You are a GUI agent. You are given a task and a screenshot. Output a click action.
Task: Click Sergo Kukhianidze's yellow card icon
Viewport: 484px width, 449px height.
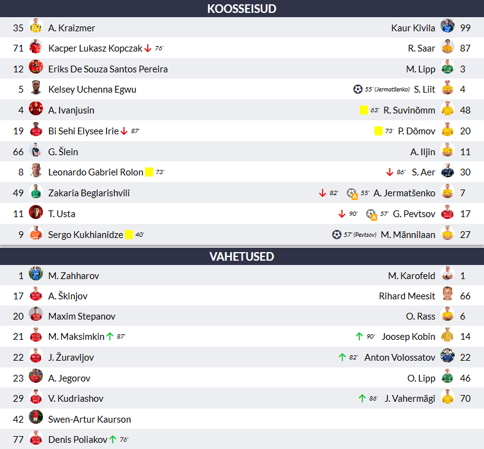pos(129,234)
